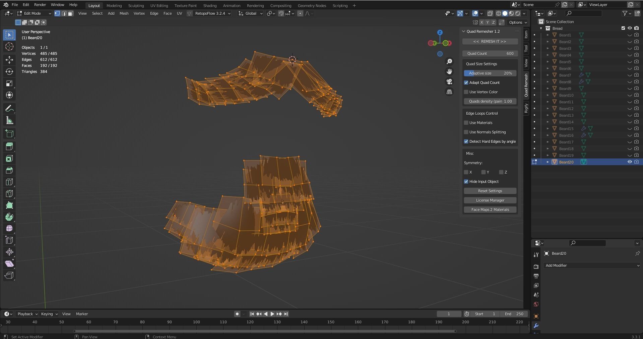Switch to UV Editing workspace tab

click(159, 5)
